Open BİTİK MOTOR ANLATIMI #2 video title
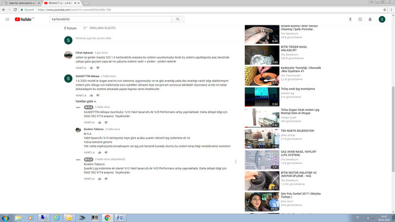 point(299,175)
